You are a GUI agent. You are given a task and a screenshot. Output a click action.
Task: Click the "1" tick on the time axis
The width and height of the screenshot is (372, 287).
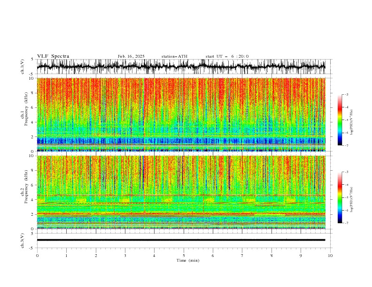66,256
